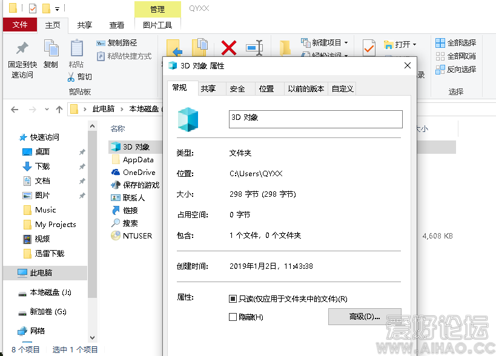
Task: Select 快速访问 in navigation pane
Action: (x=39, y=137)
